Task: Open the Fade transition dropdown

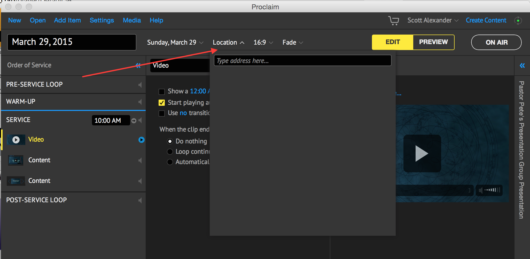Action: tap(293, 43)
